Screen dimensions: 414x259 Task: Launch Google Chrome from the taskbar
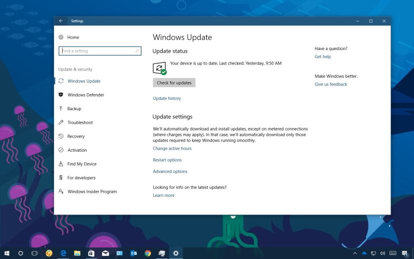click(x=148, y=253)
